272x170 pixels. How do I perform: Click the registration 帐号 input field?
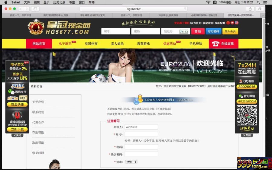[x=141, y=134]
